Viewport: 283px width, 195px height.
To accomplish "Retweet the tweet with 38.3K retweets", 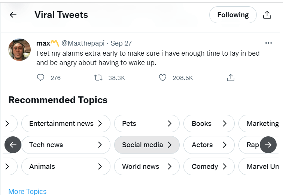I will (x=98, y=78).
